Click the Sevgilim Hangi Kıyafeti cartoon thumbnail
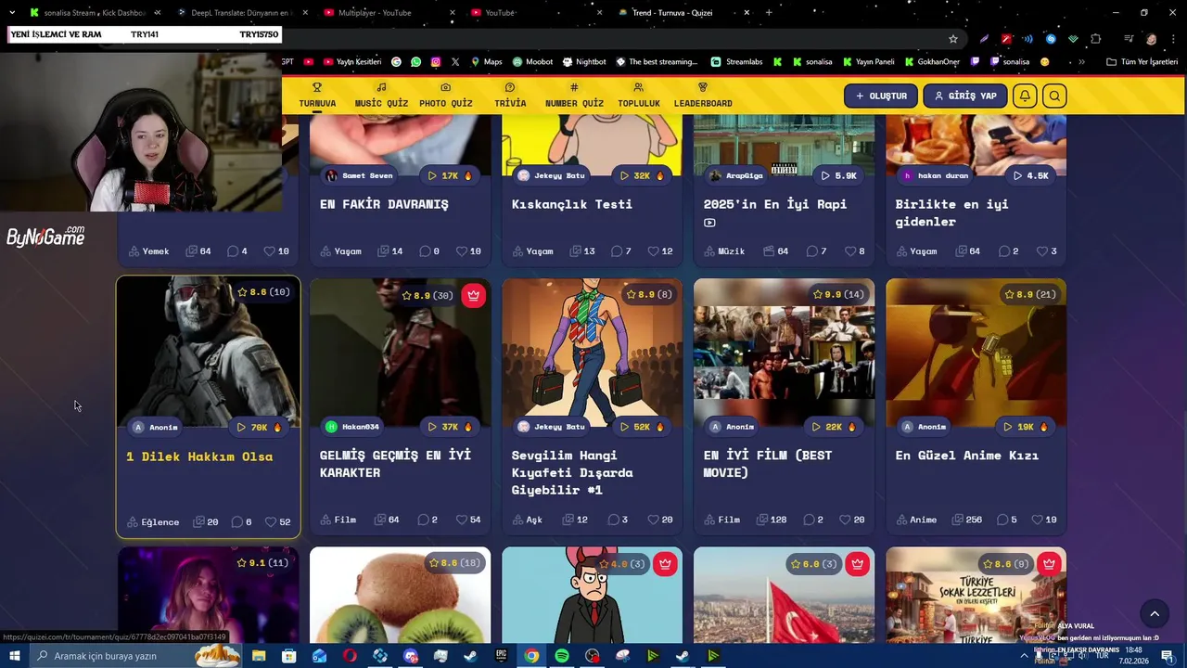 [592, 353]
